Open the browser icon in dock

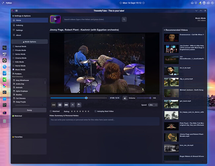(5, 67)
